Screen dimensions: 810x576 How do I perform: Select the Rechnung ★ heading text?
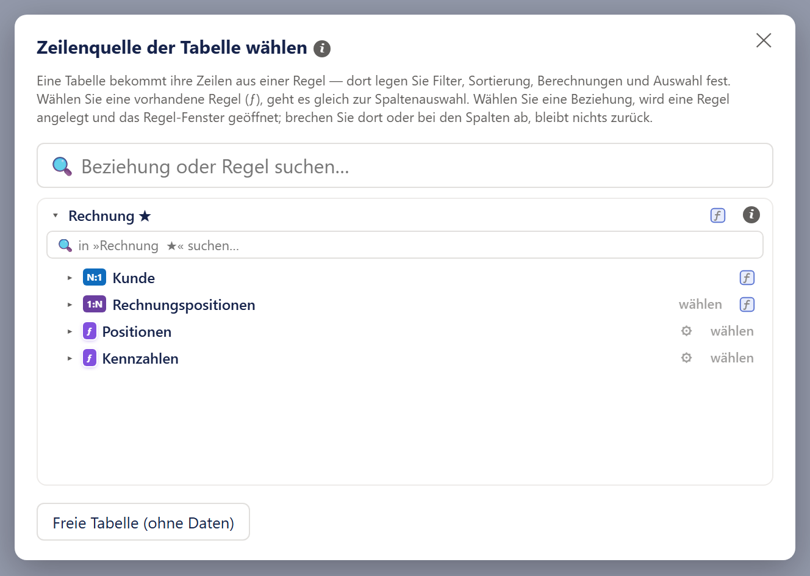coord(109,216)
